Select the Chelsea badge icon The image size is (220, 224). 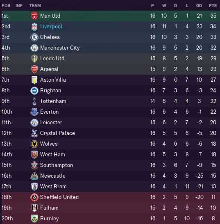(x=34, y=37)
